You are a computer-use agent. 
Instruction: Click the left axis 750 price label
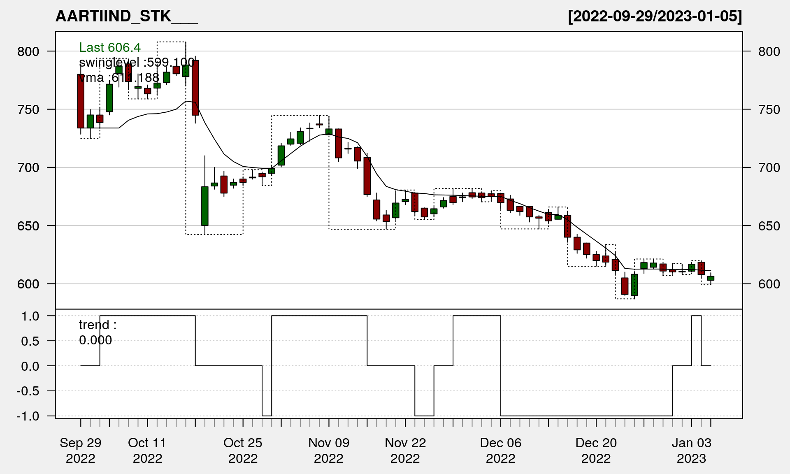28,110
